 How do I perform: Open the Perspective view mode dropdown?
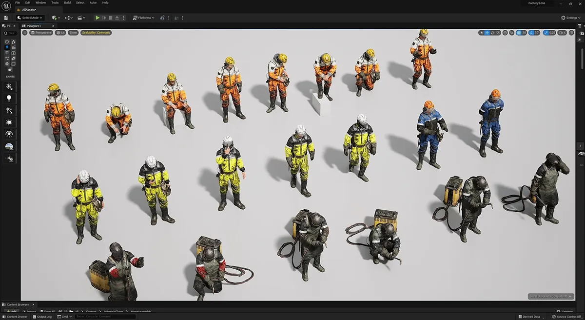(x=41, y=33)
